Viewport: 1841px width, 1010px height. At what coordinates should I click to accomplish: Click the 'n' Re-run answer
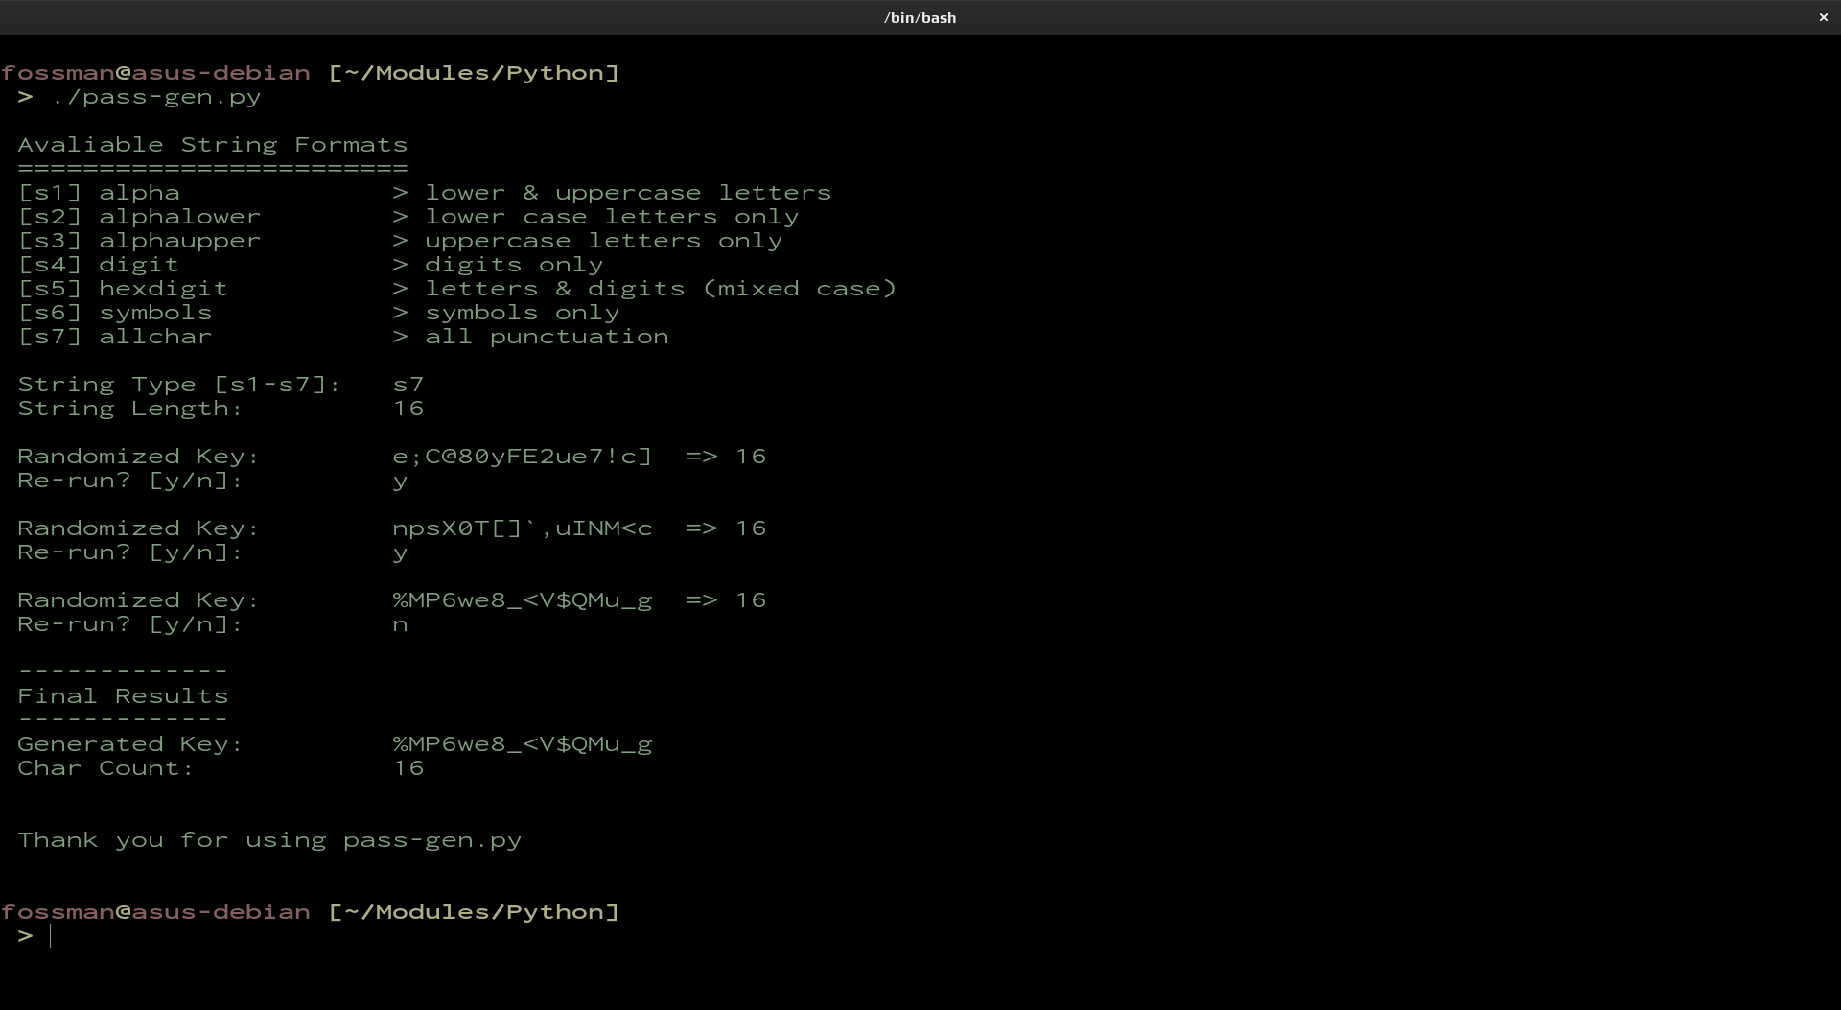[400, 625]
